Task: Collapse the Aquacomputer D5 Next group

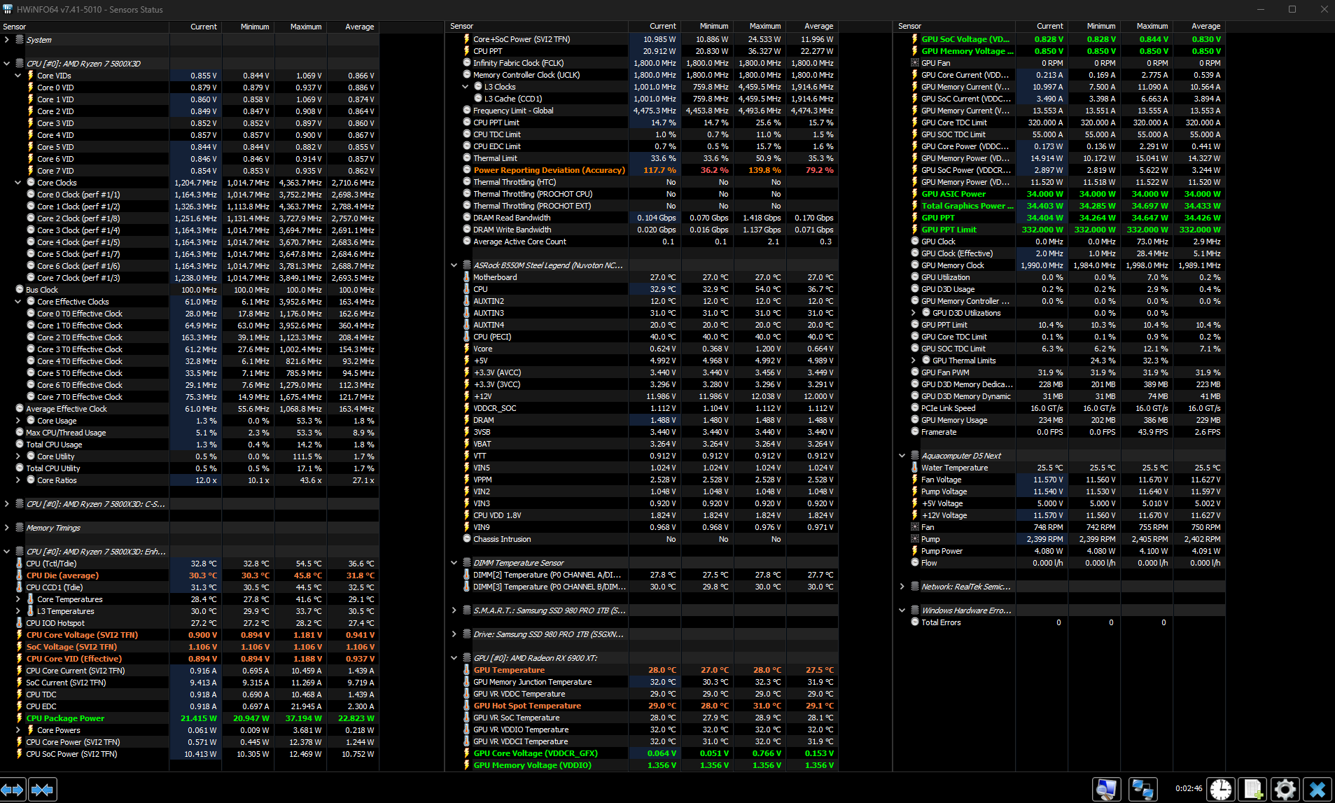Action: 902,456
